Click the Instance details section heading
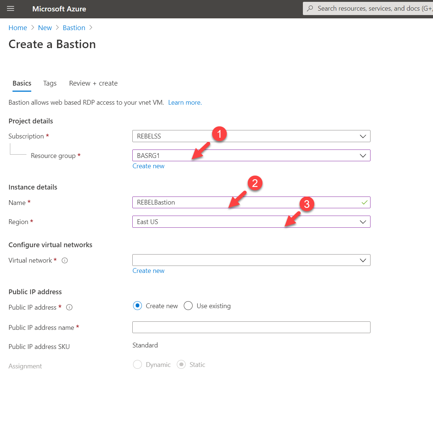 [33, 187]
